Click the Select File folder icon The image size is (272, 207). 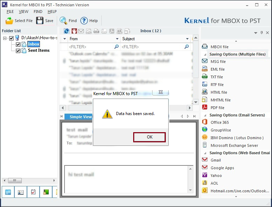point(9,21)
